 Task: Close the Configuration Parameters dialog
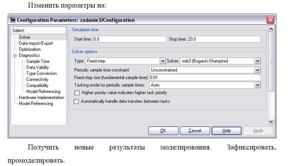tap(270, 20)
